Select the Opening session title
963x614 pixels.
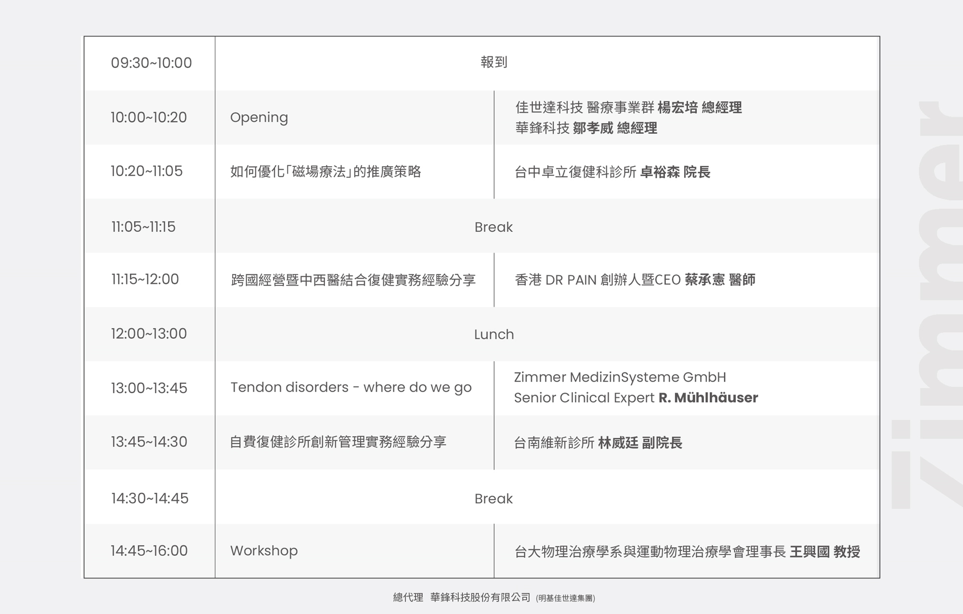(259, 117)
